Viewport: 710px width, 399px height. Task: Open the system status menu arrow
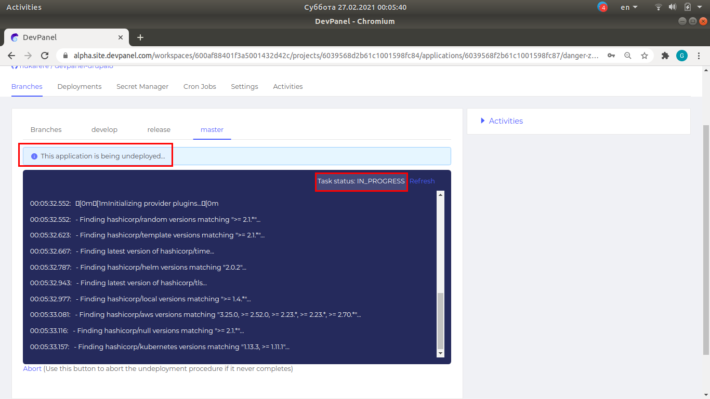tap(700, 7)
